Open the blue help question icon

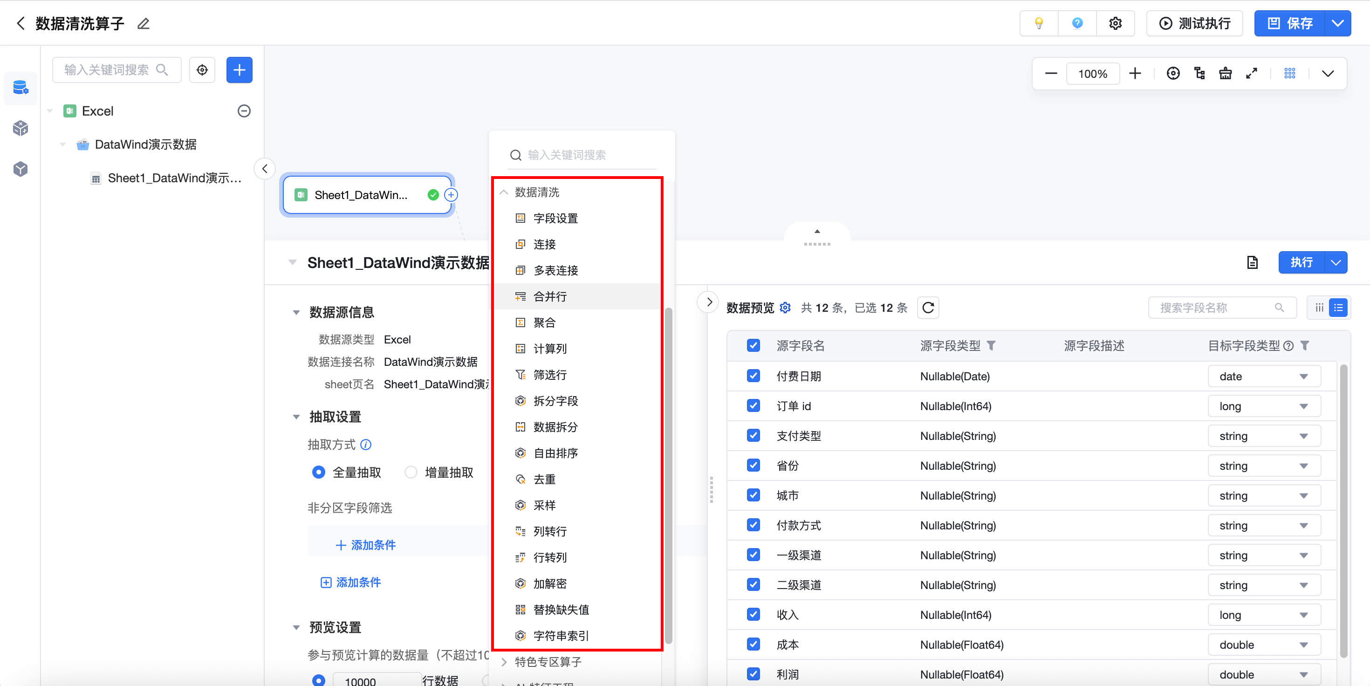click(x=1077, y=23)
